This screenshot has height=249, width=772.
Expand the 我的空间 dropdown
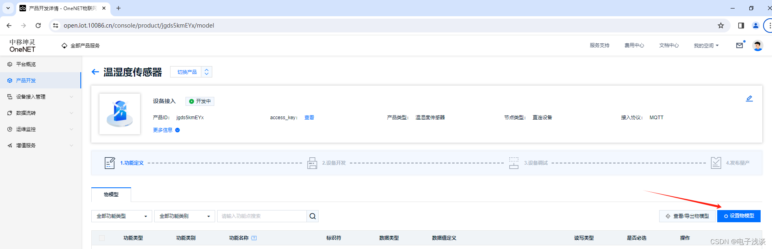pos(706,45)
